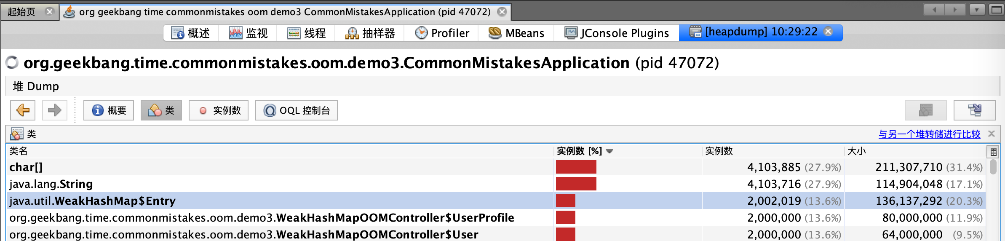Switch to the 抽样器 sampler tab
The image size is (1005, 241).
(x=370, y=33)
